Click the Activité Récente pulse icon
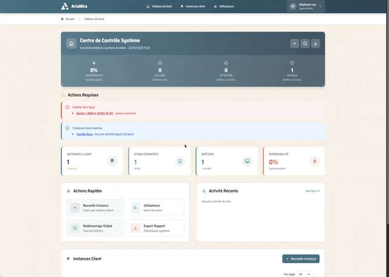Screen dimensions: 389x277 (204, 191)
